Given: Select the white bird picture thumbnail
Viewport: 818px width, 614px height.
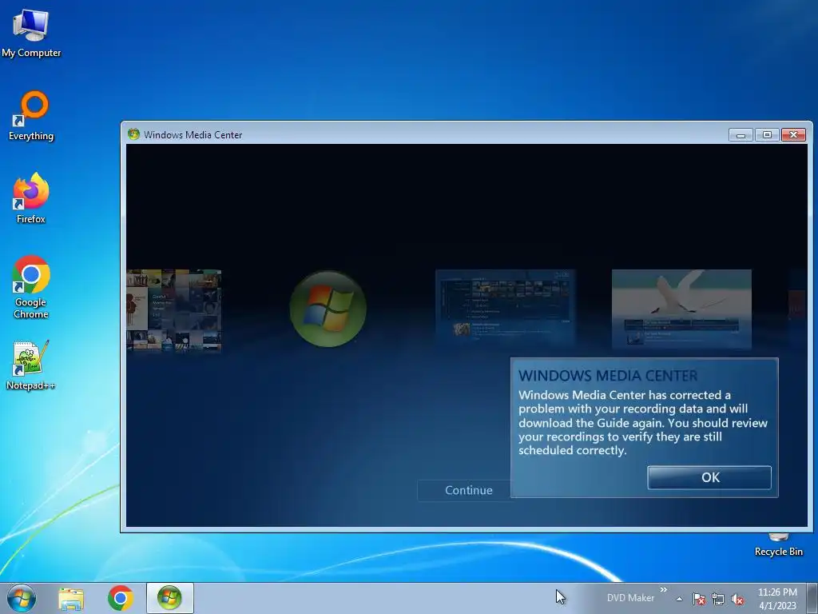Looking at the screenshot, I should pos(681,309).
